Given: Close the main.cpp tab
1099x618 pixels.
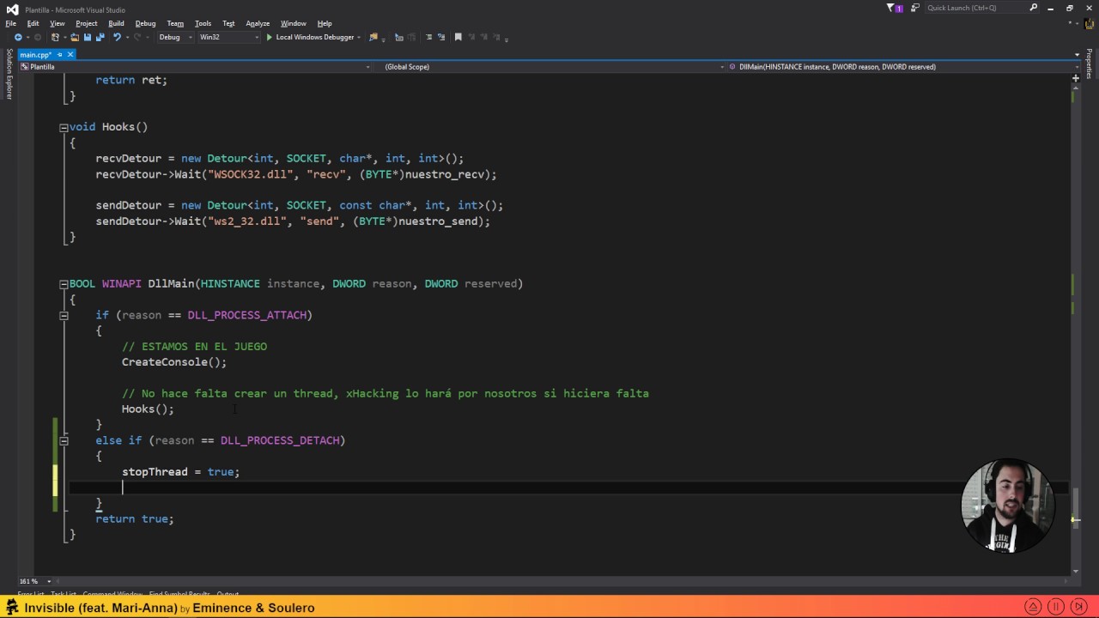Looking at the screenshot, I should tap(70, 54).
